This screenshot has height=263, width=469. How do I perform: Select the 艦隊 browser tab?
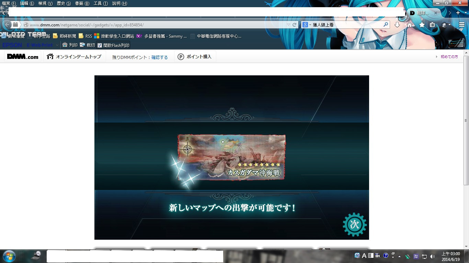424,13
